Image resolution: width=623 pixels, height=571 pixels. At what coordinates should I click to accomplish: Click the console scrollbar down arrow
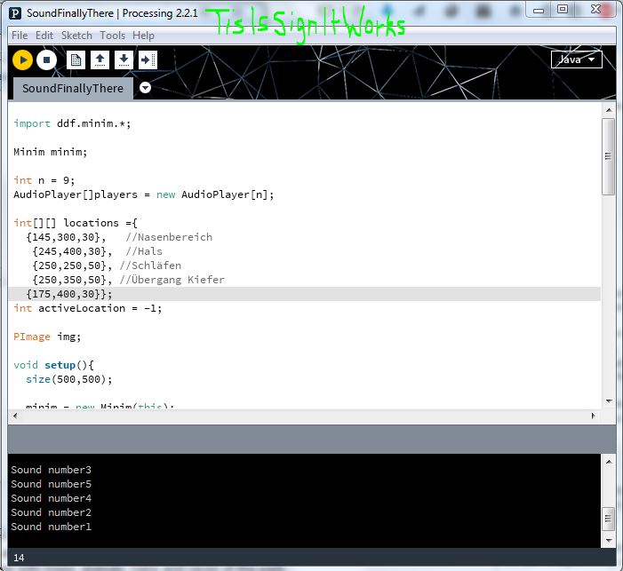click(x=608, y=539)
